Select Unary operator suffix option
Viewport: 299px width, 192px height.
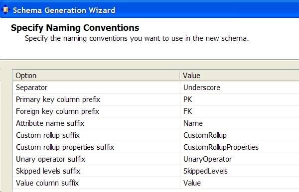tap(96, 159)
